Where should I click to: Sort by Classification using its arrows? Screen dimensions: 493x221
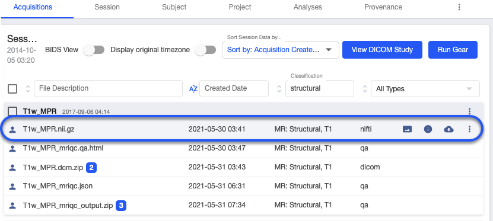(279, 89)
